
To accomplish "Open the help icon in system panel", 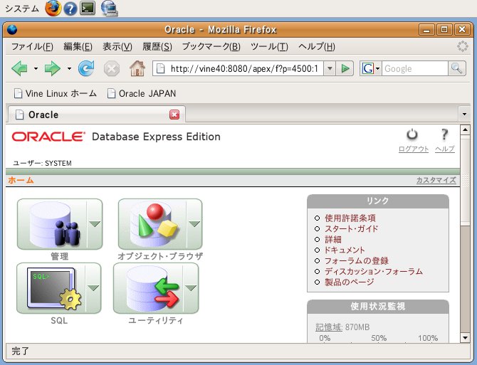I will [x=70, y=9].
